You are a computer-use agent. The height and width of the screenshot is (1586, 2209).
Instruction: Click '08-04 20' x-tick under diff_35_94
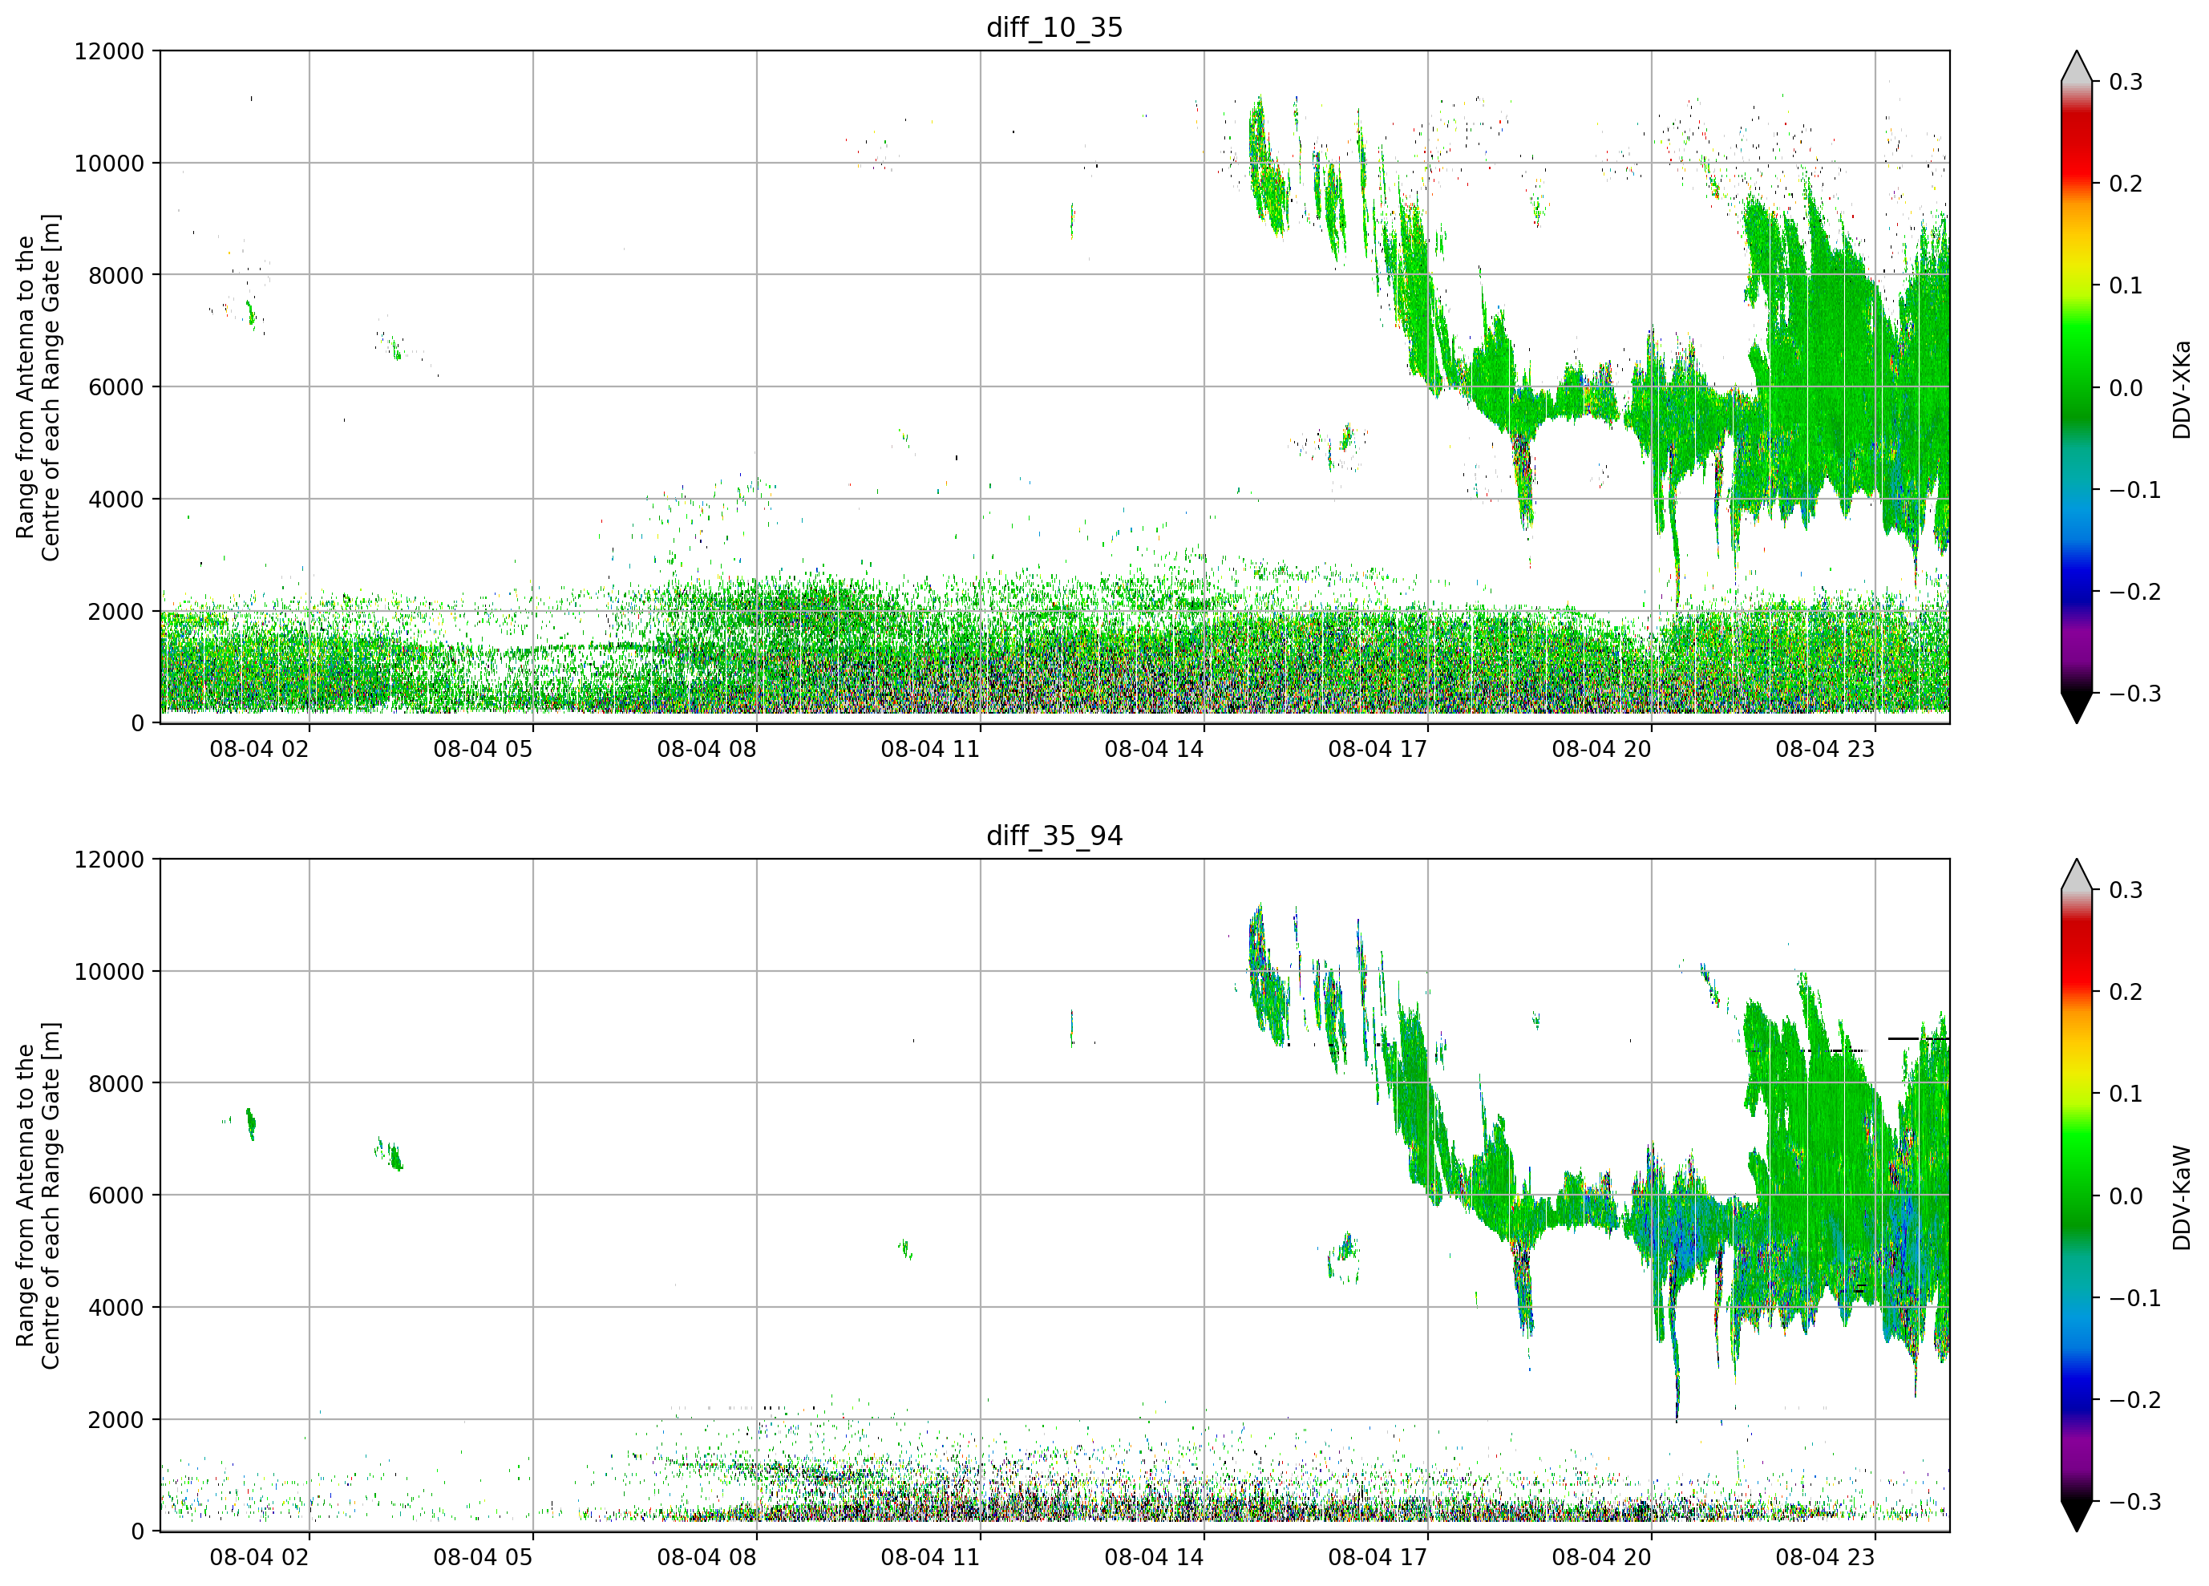tap(1602, 1558)
